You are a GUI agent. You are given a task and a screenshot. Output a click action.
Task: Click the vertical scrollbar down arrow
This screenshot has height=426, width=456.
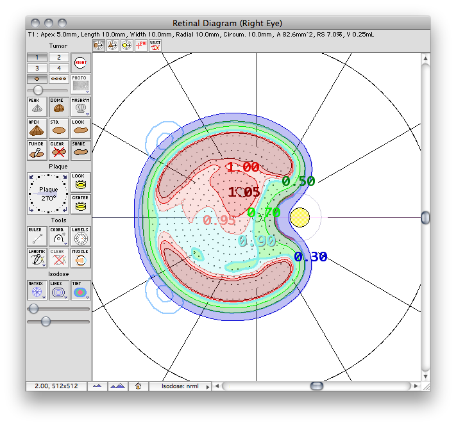tap(425, 376)
